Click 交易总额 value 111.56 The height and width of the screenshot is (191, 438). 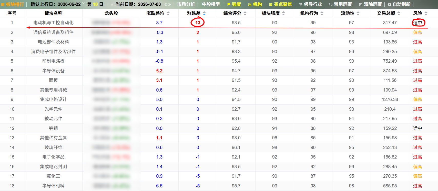tap(390, 80)
